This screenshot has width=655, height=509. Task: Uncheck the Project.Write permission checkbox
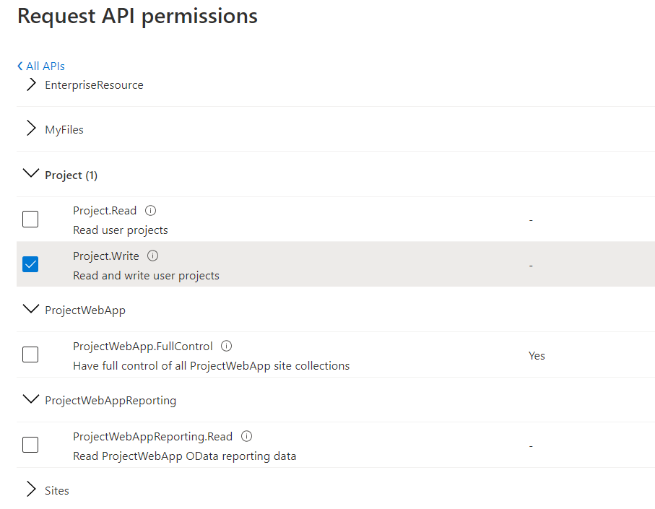coord(30,264)
